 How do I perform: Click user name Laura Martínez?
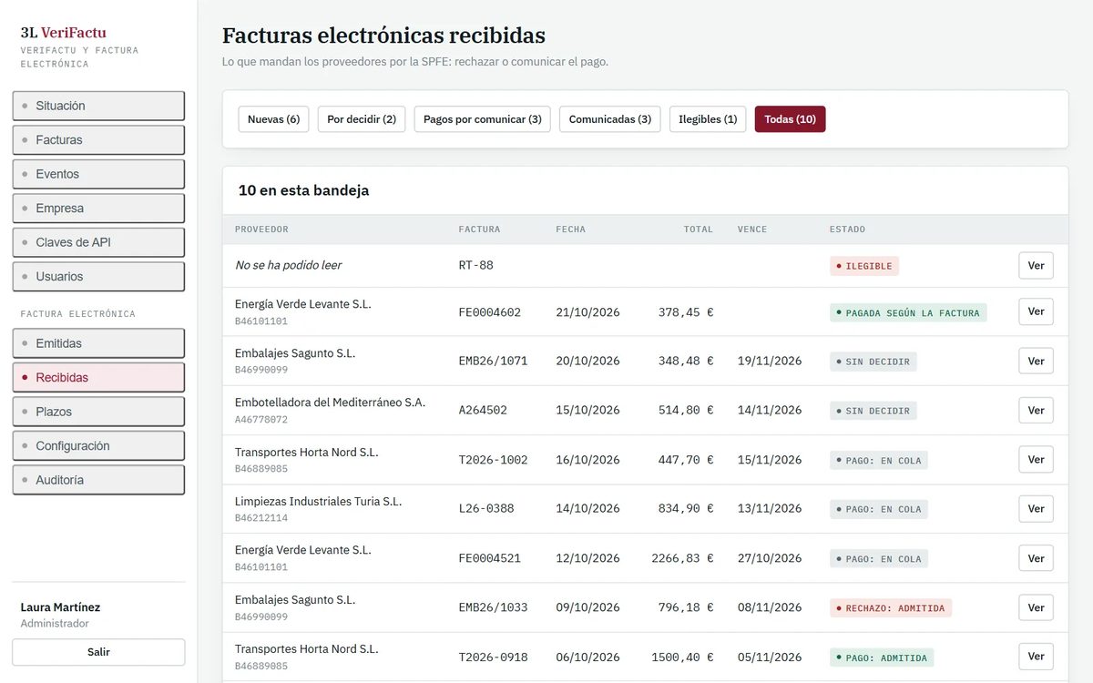tap(60, 607)
